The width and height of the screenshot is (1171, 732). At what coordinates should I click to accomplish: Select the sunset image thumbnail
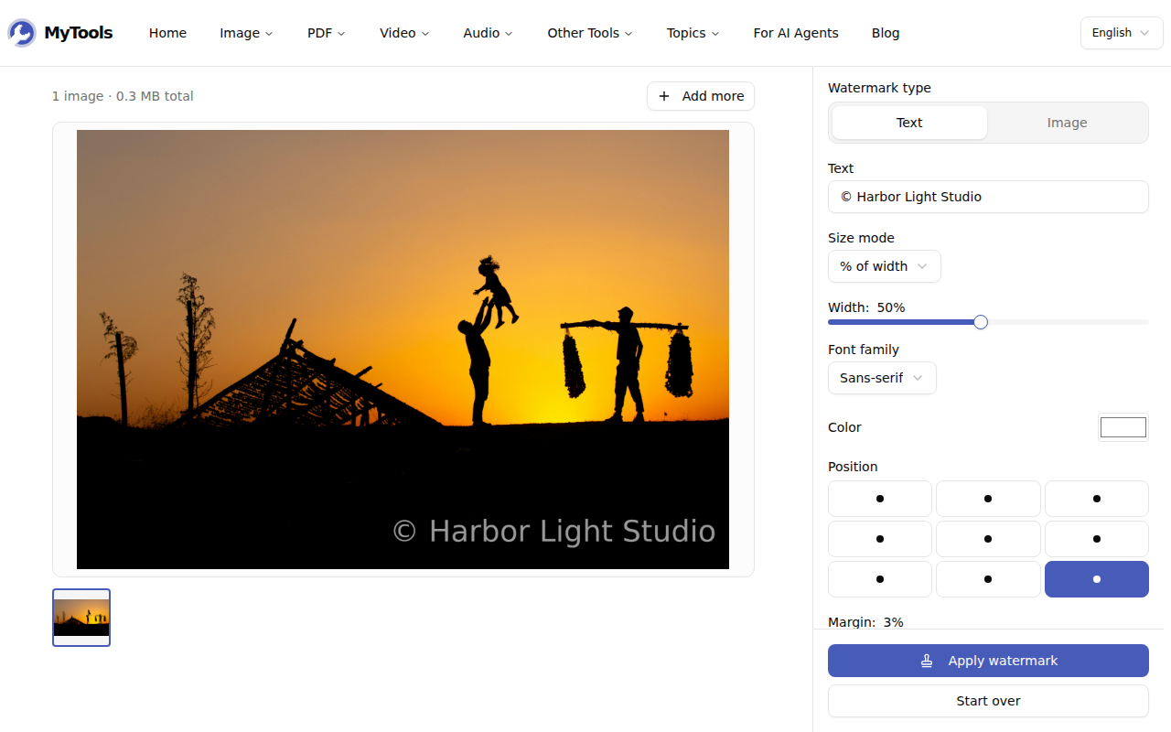[x=81, y=618]
